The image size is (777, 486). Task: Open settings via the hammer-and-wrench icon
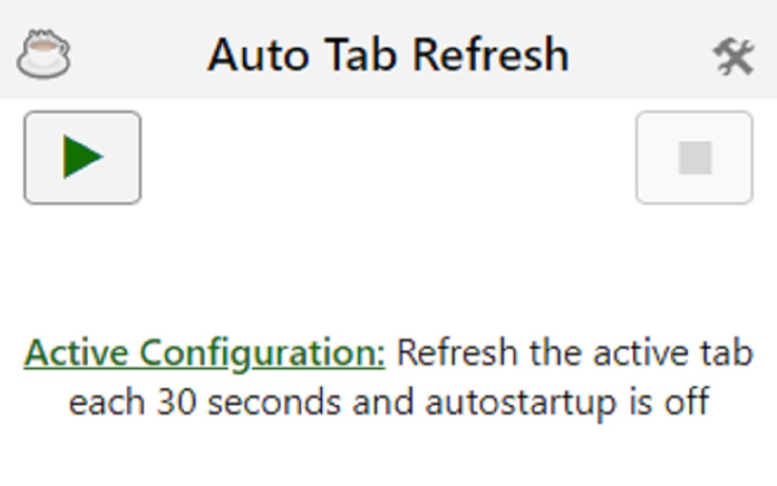tap(733, 56)
